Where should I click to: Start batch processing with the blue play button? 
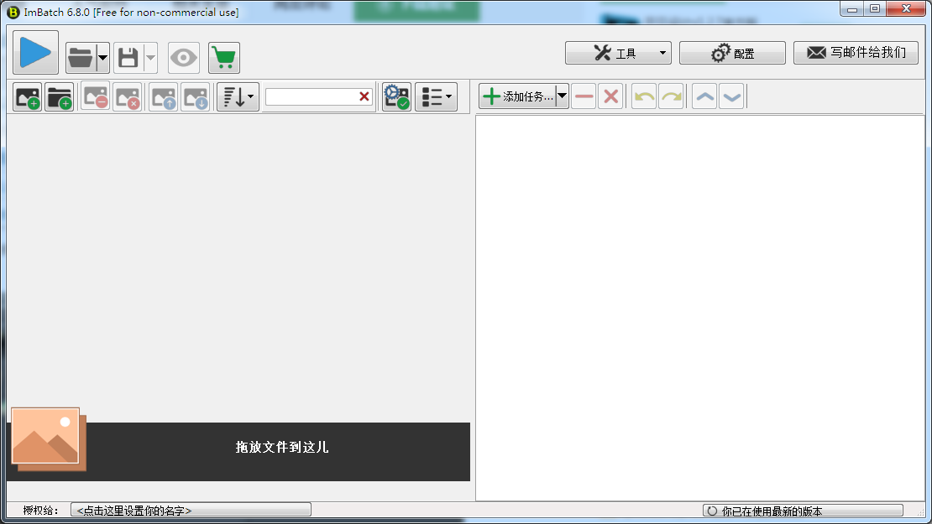coord(35,53)
